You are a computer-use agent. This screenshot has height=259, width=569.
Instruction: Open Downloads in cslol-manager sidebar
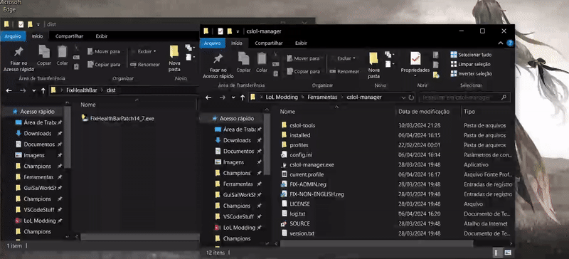233,140
